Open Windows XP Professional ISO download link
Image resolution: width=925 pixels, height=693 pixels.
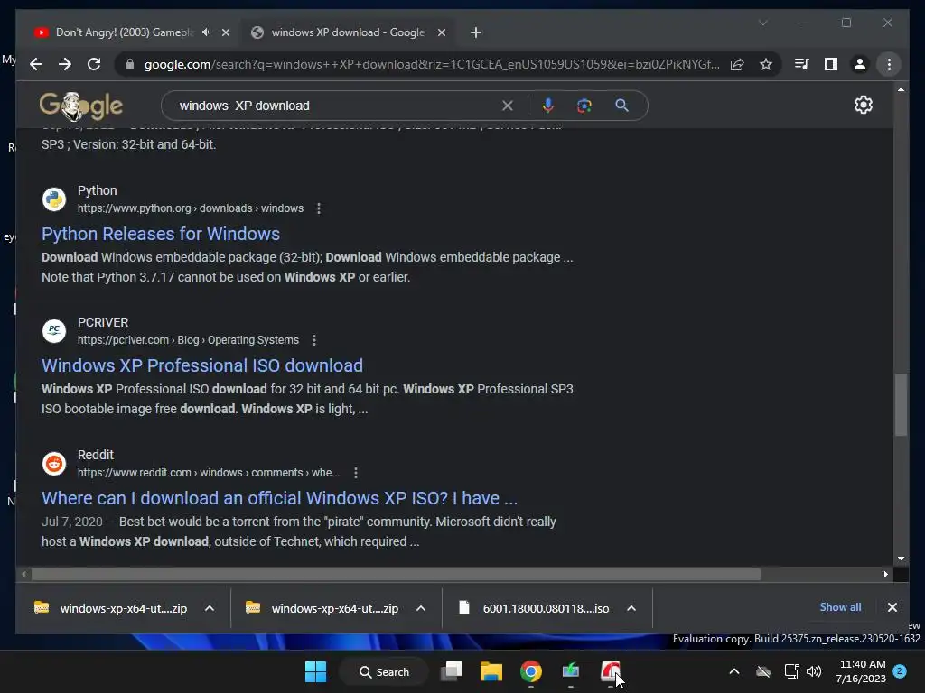tap(201, 365)
